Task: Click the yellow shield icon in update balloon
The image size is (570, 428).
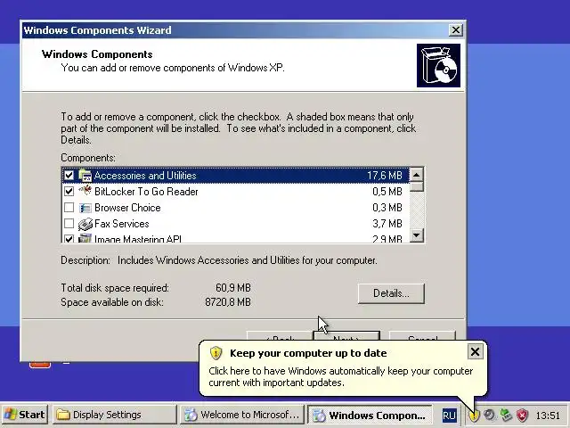Action: coord(216,353)
